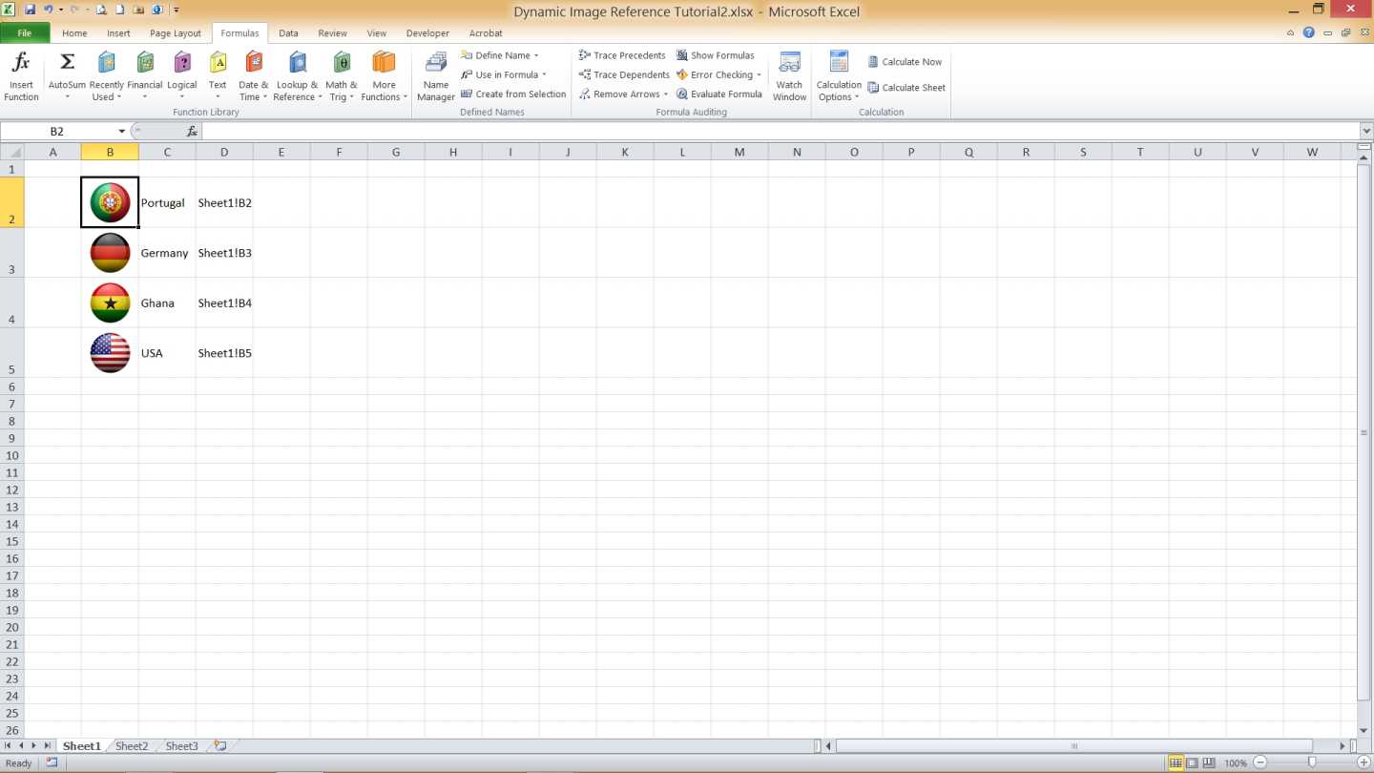The image size is (1374, 773).
Task: Click the Name Box field
Action: (x=57, y=131)
